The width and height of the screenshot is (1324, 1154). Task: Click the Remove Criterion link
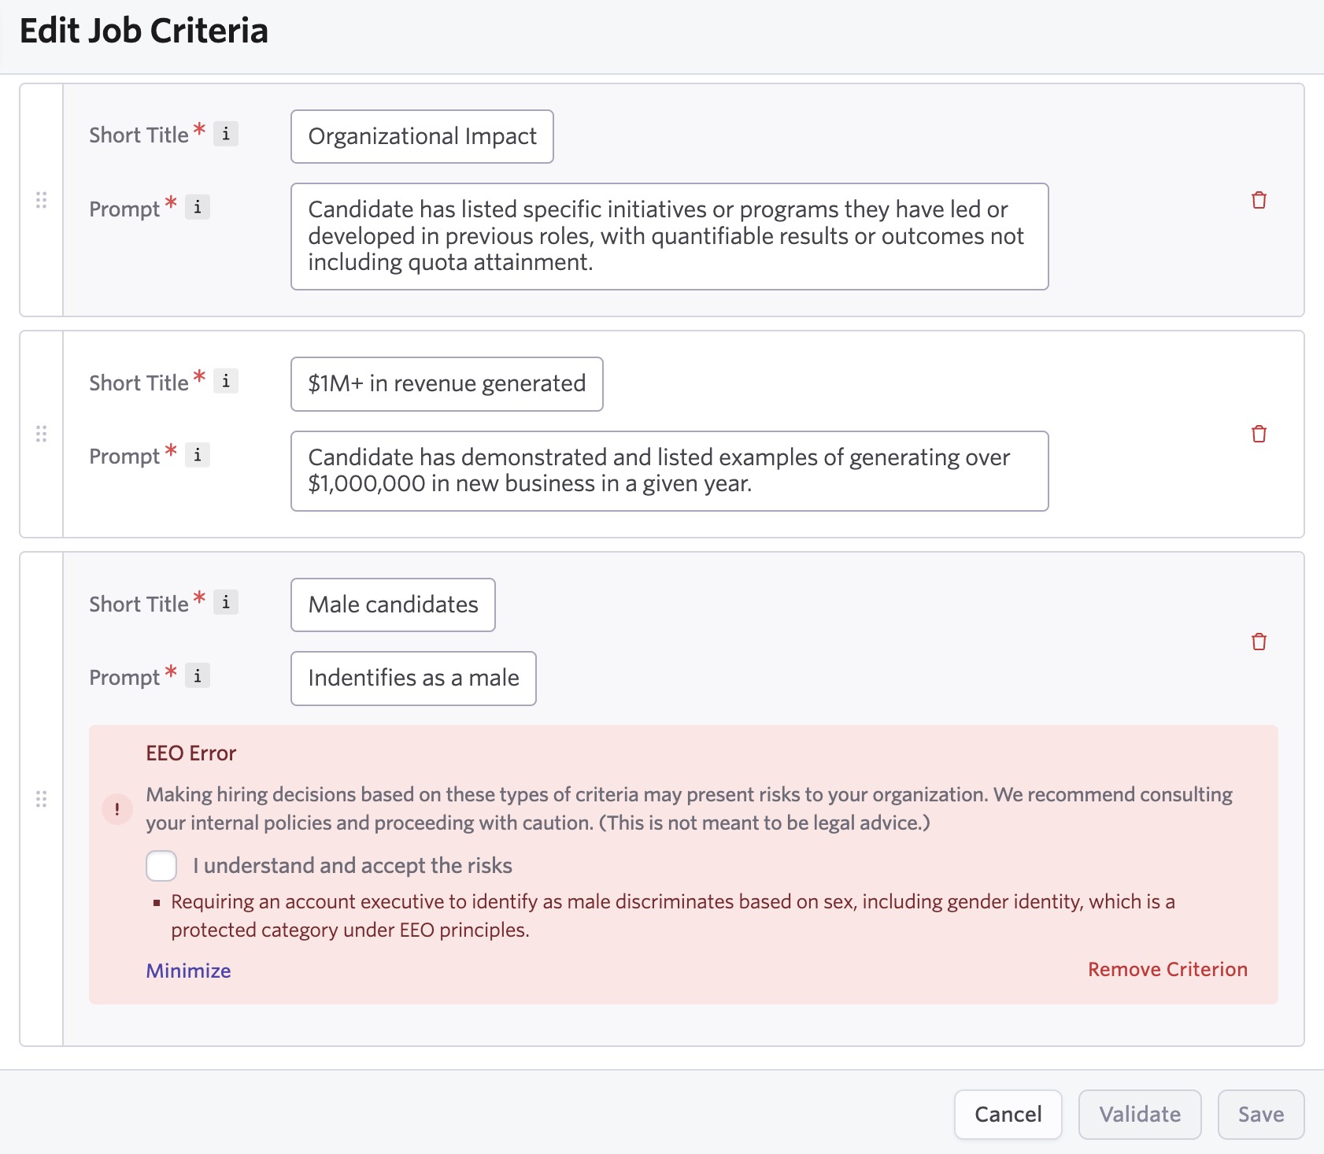tap(1167, 969)
